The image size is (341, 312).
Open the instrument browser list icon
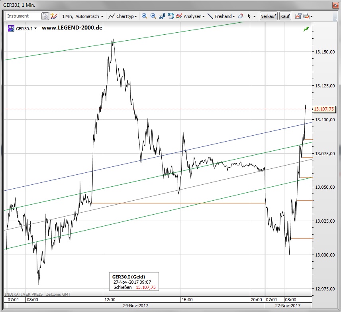45,16
